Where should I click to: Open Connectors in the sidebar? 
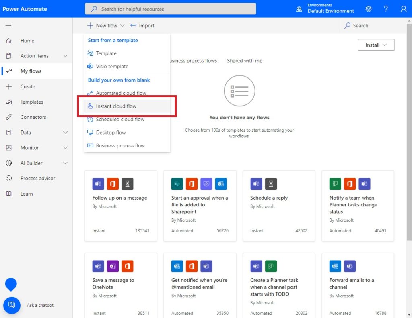click(36, 117)
